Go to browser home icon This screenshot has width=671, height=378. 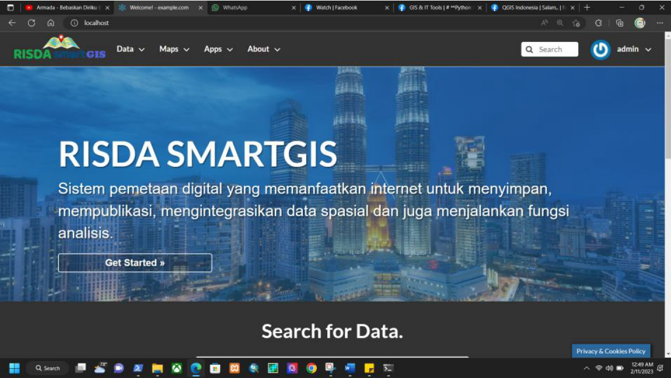coord(51,23)
